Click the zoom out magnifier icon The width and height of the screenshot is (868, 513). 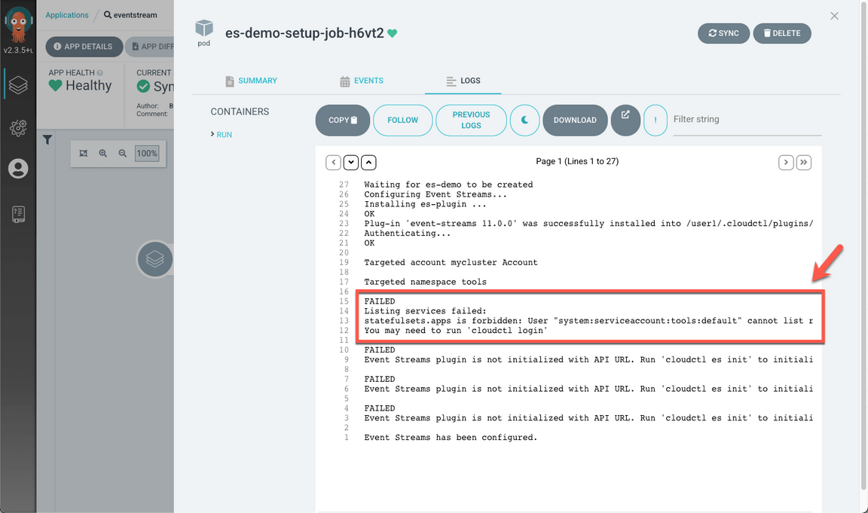(x=123, y=154)
